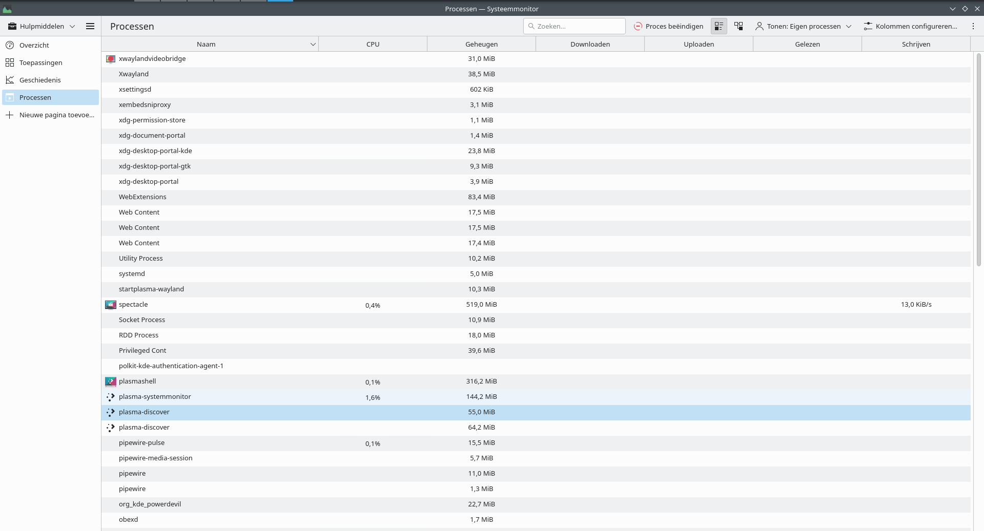Add a new page via Nieuwe pagina toevoegen
This screenshot has width=984, height=531.
tap(50, 115)
